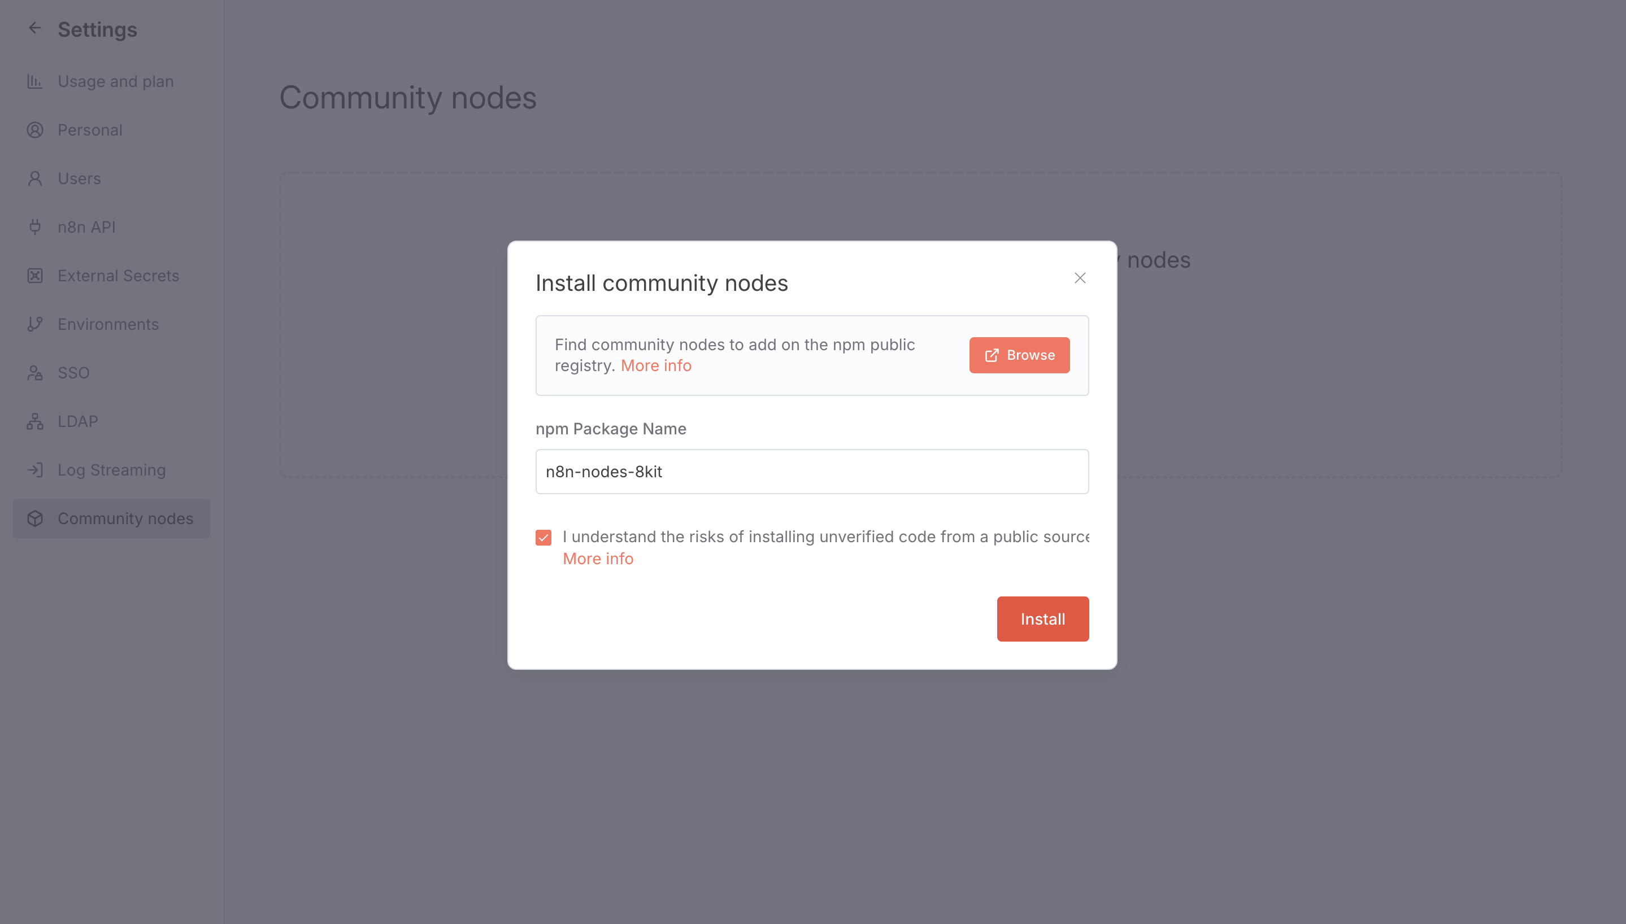This screenshot has height=924, width=1626.
Task: Open Usage and plan settings
Action: pos(111,81)
